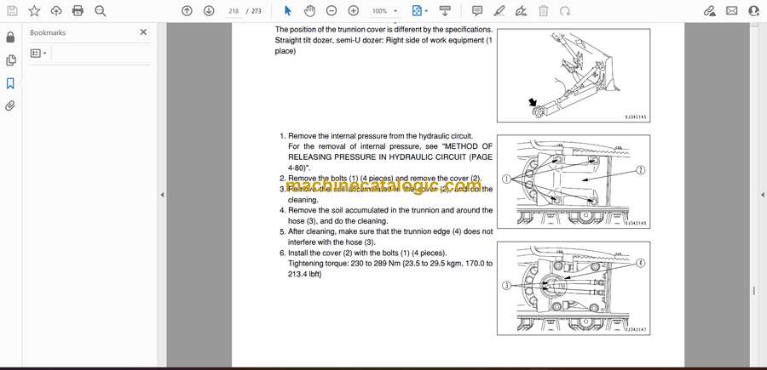767x370 pixels.
Task: Open the find text magnifier icon
Action: pos(101,11)
